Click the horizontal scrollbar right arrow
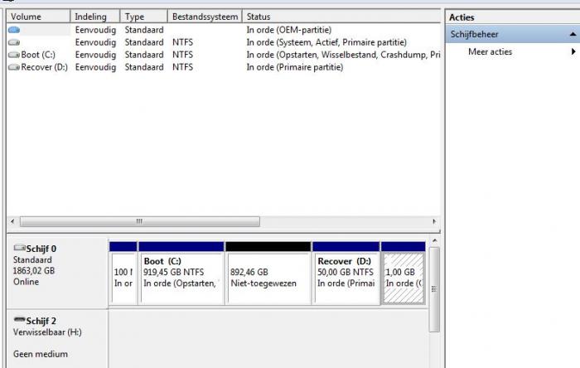580x368 pixels. point(434,221)
